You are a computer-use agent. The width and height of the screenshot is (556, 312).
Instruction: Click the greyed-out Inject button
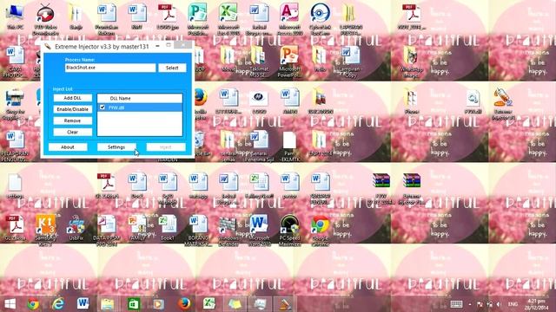[x=166, y=146]
